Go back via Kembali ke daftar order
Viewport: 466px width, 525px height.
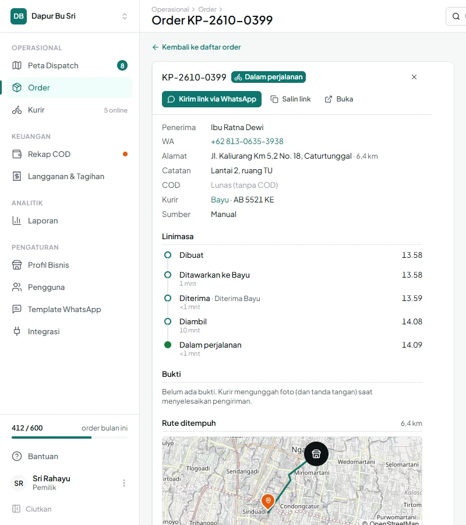[x=196, y=47]
